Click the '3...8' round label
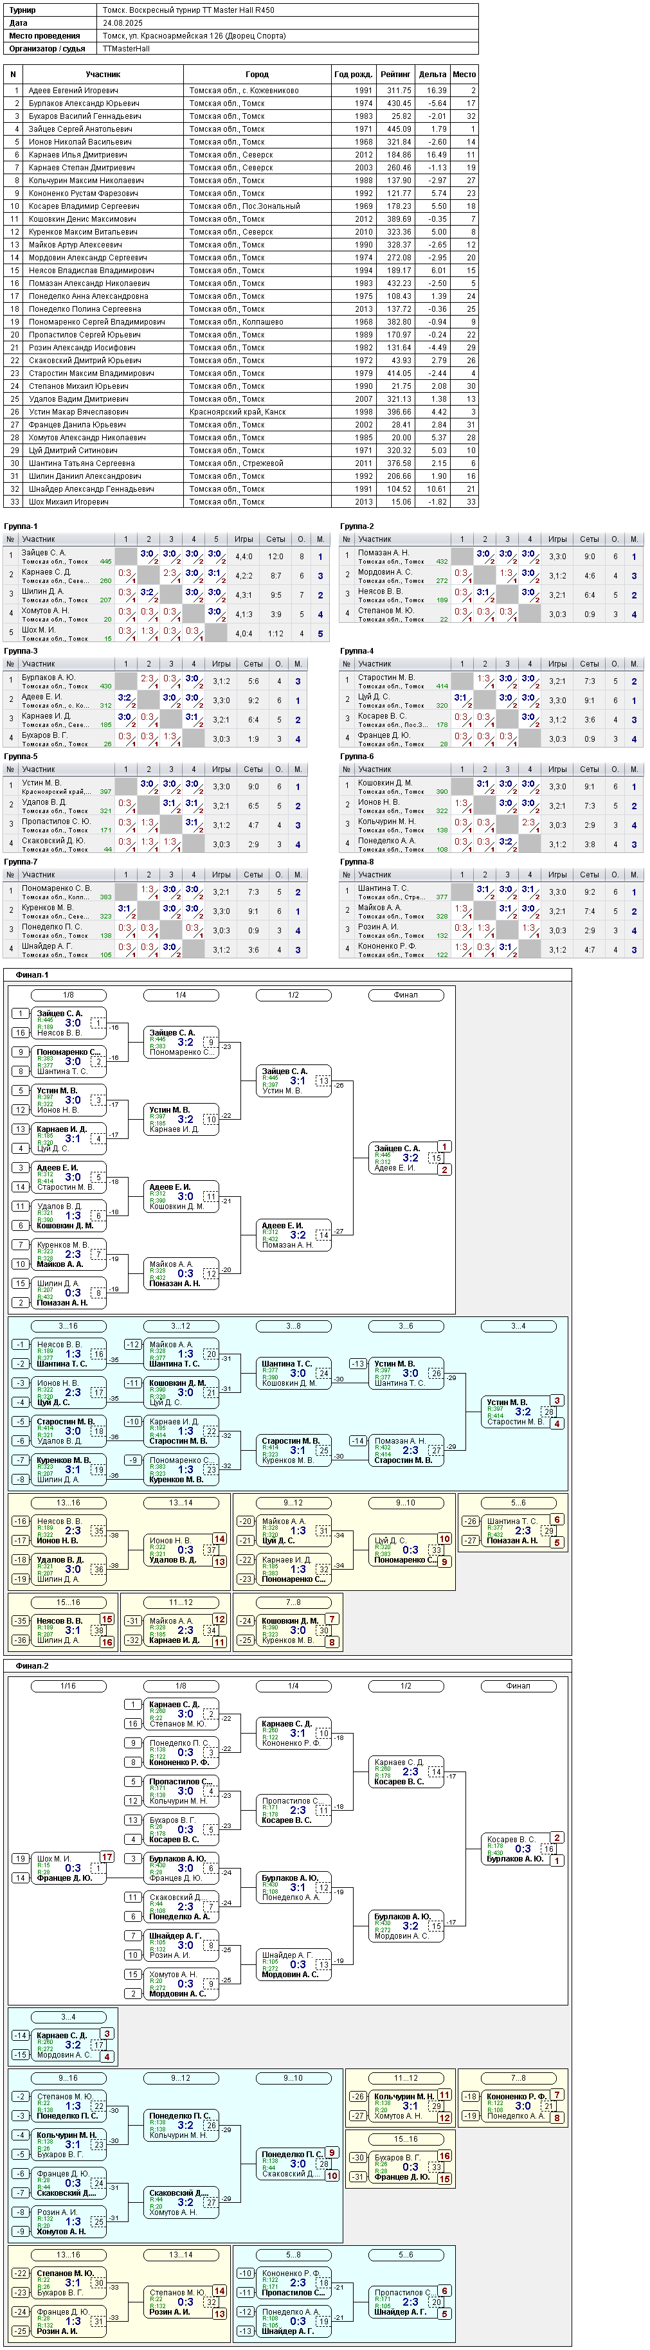The image size is (650, 2350). pyautogui.click(x=293, y=1327)
